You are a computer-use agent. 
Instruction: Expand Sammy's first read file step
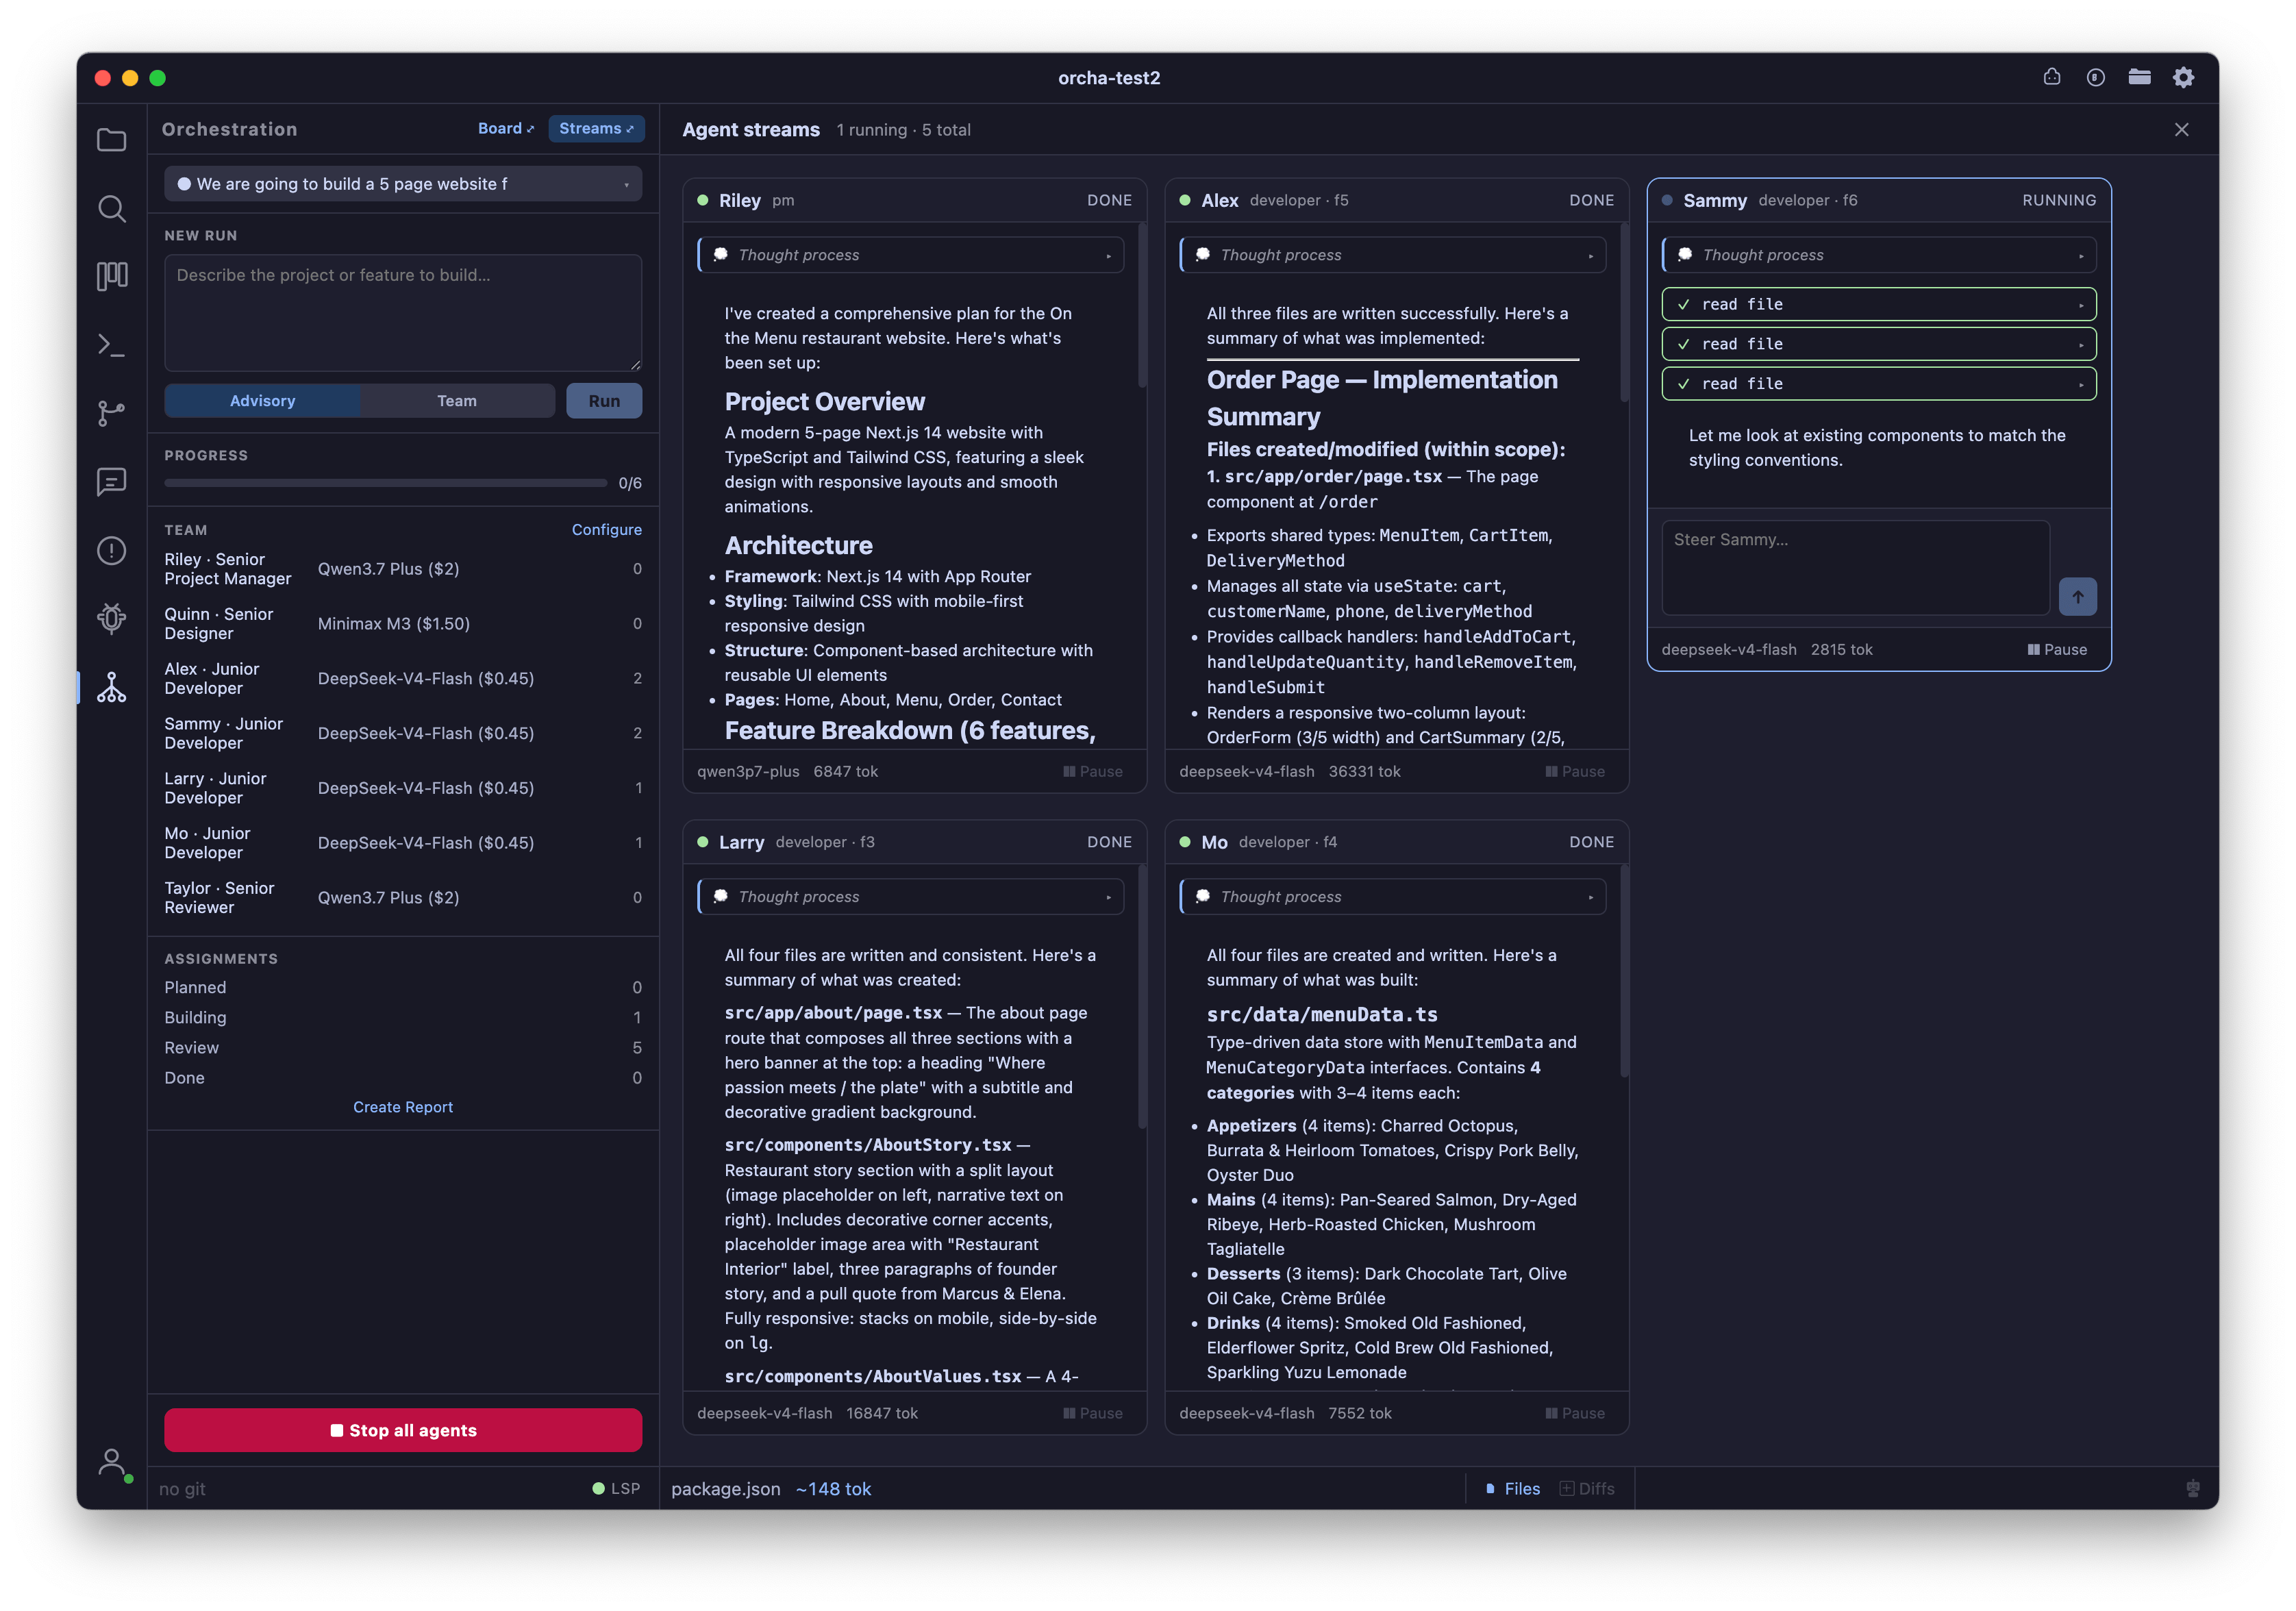pos(1879,304)
